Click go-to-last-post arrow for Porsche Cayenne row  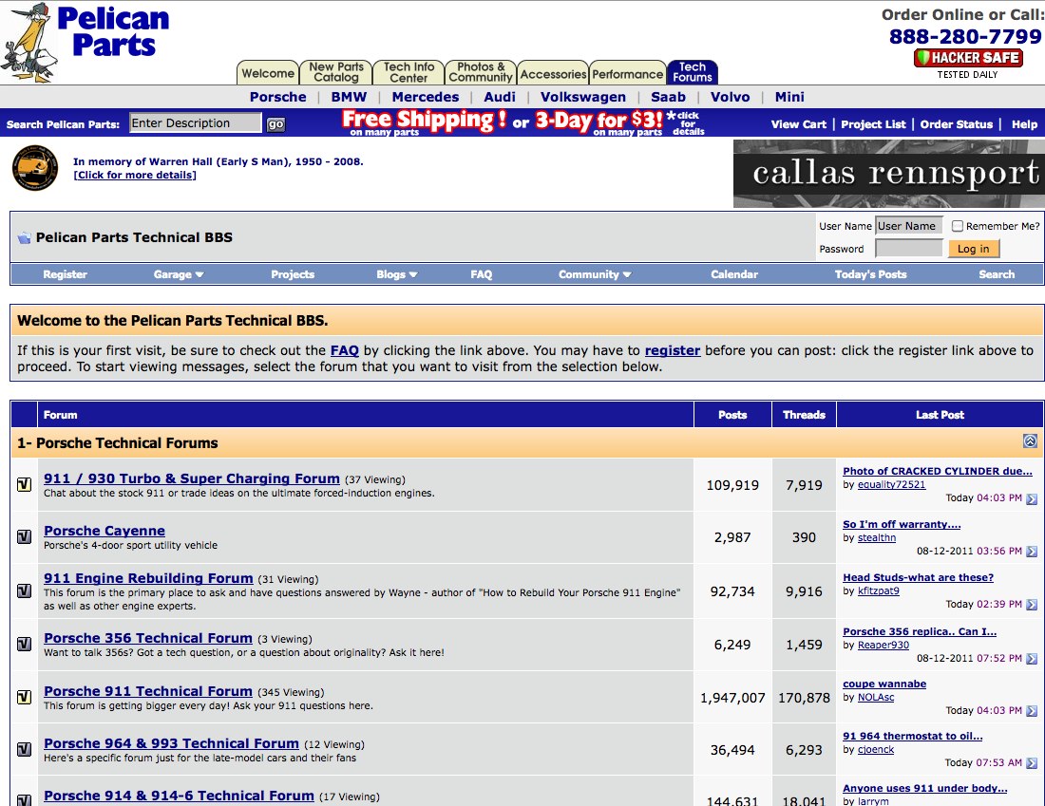(x=1032, y=552)
